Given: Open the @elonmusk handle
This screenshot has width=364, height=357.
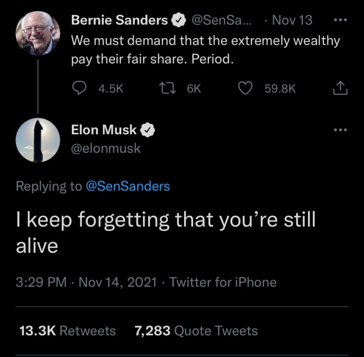Looking at the screenshot, I should 106,148.
